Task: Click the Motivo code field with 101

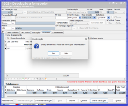Action: point(6,28)
